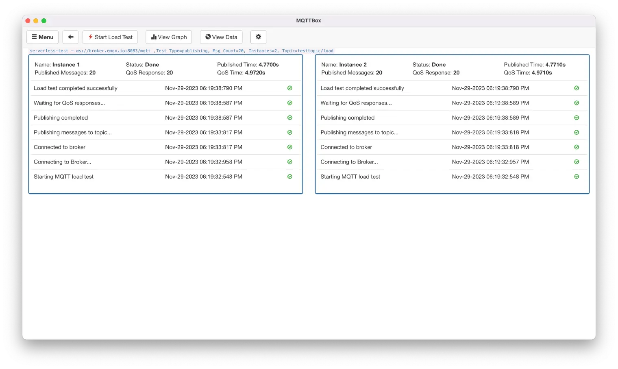Click the green macOS fullscreen button

[x=44, y=21]
